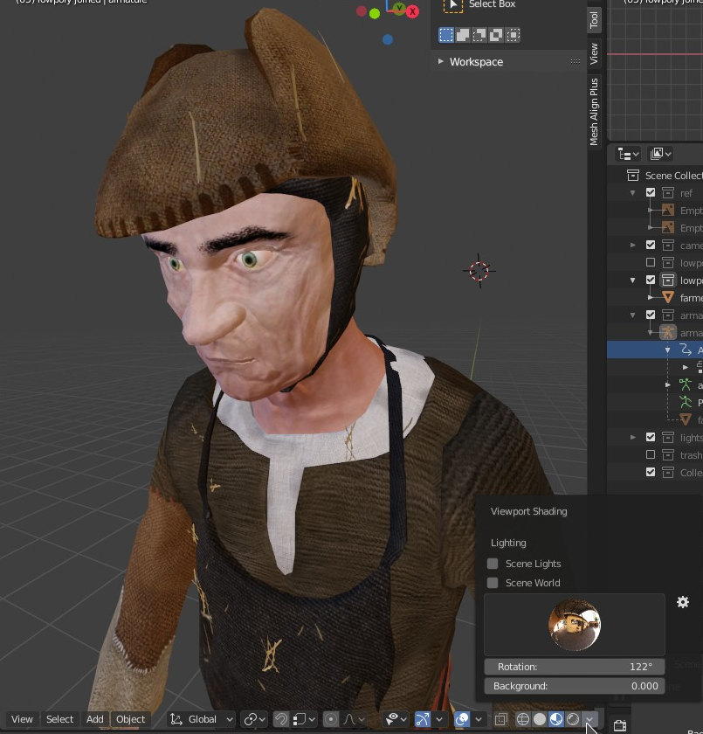This screenshot has width=703, height=734.
Task: Uncheck the active lowpoly collection checkbox
Action: click(x=650, y=280)
